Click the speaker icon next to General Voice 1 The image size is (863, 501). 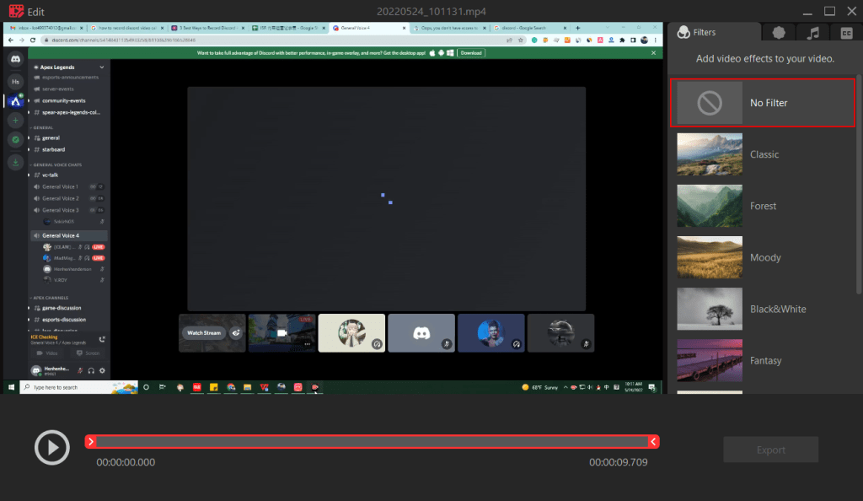pyautogui.click(x=36, y=186)
